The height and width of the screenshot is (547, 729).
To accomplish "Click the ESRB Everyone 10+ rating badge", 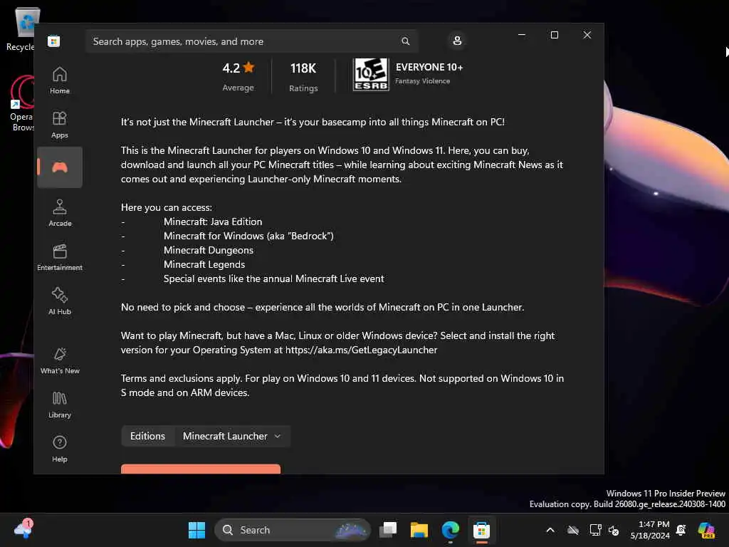I will pos(370,74).
